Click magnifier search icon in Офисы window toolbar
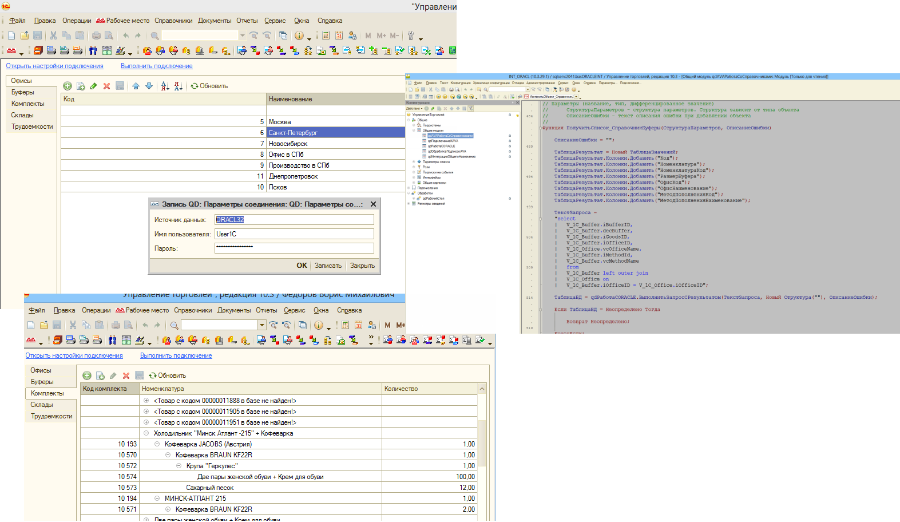 pos(154,35)
